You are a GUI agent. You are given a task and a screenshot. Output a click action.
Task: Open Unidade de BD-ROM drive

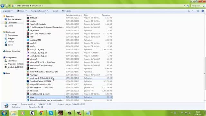pos(15,67)
